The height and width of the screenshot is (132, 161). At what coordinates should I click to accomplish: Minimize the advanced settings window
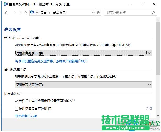tap(130, 4)
